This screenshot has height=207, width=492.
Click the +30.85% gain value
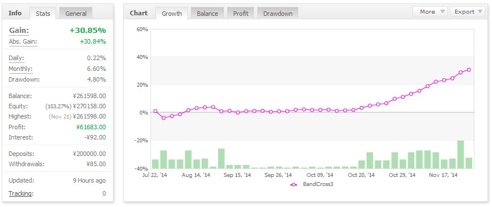87,31
